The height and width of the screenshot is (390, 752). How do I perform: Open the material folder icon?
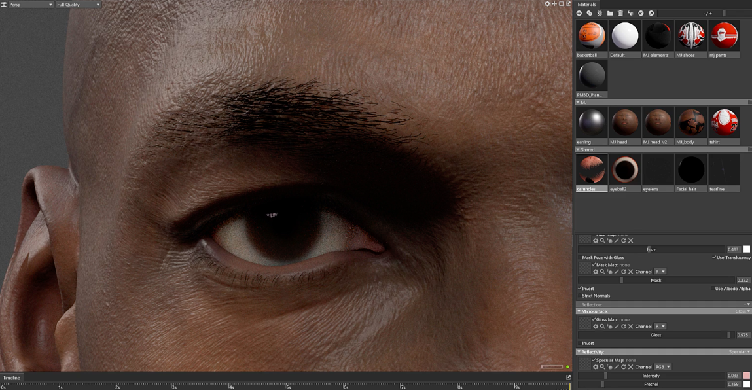[x=610, y=13]
